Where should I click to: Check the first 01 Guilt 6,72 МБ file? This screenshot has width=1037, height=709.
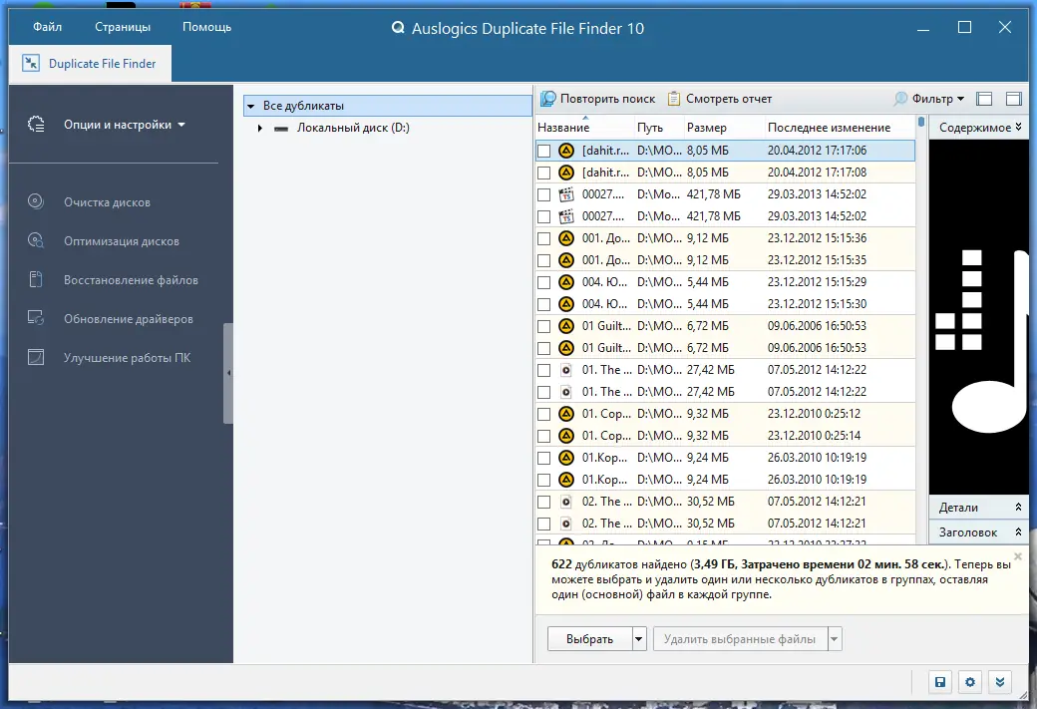[x=543, y=326]
